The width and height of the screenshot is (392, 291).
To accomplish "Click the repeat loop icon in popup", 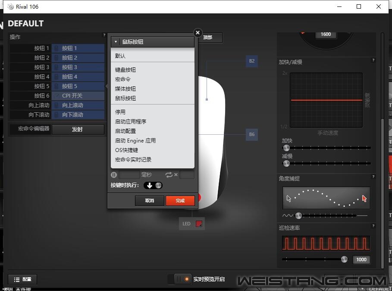I will (169, 175).
